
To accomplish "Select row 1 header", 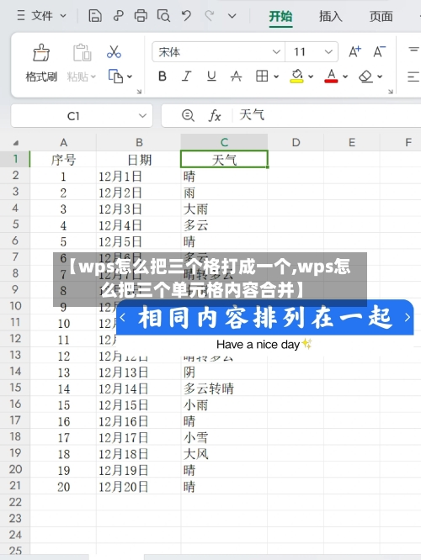I will 15,159.
